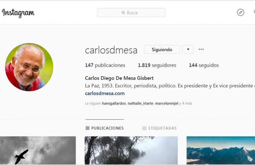This screenshot has width=255, height=165.
Task: Toggle the Siguiendo follow button
Action: click(x=162, y=49)
